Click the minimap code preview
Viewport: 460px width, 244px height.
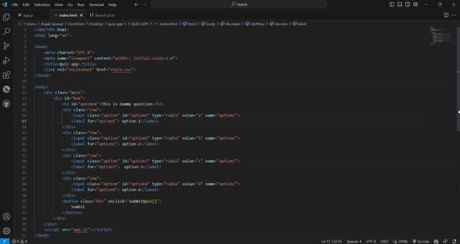coord(440,37)
